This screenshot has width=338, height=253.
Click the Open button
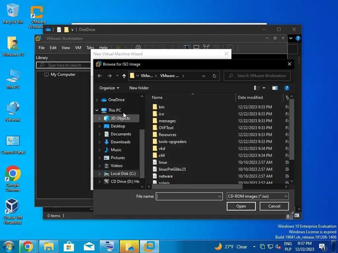(x=241, y=206)
